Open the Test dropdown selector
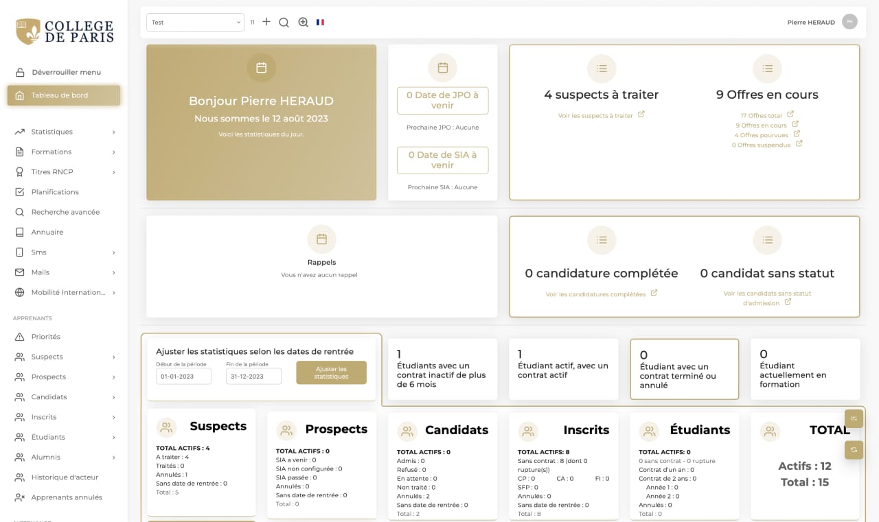This screenshot has width=879, height=522. pos(195,23)
